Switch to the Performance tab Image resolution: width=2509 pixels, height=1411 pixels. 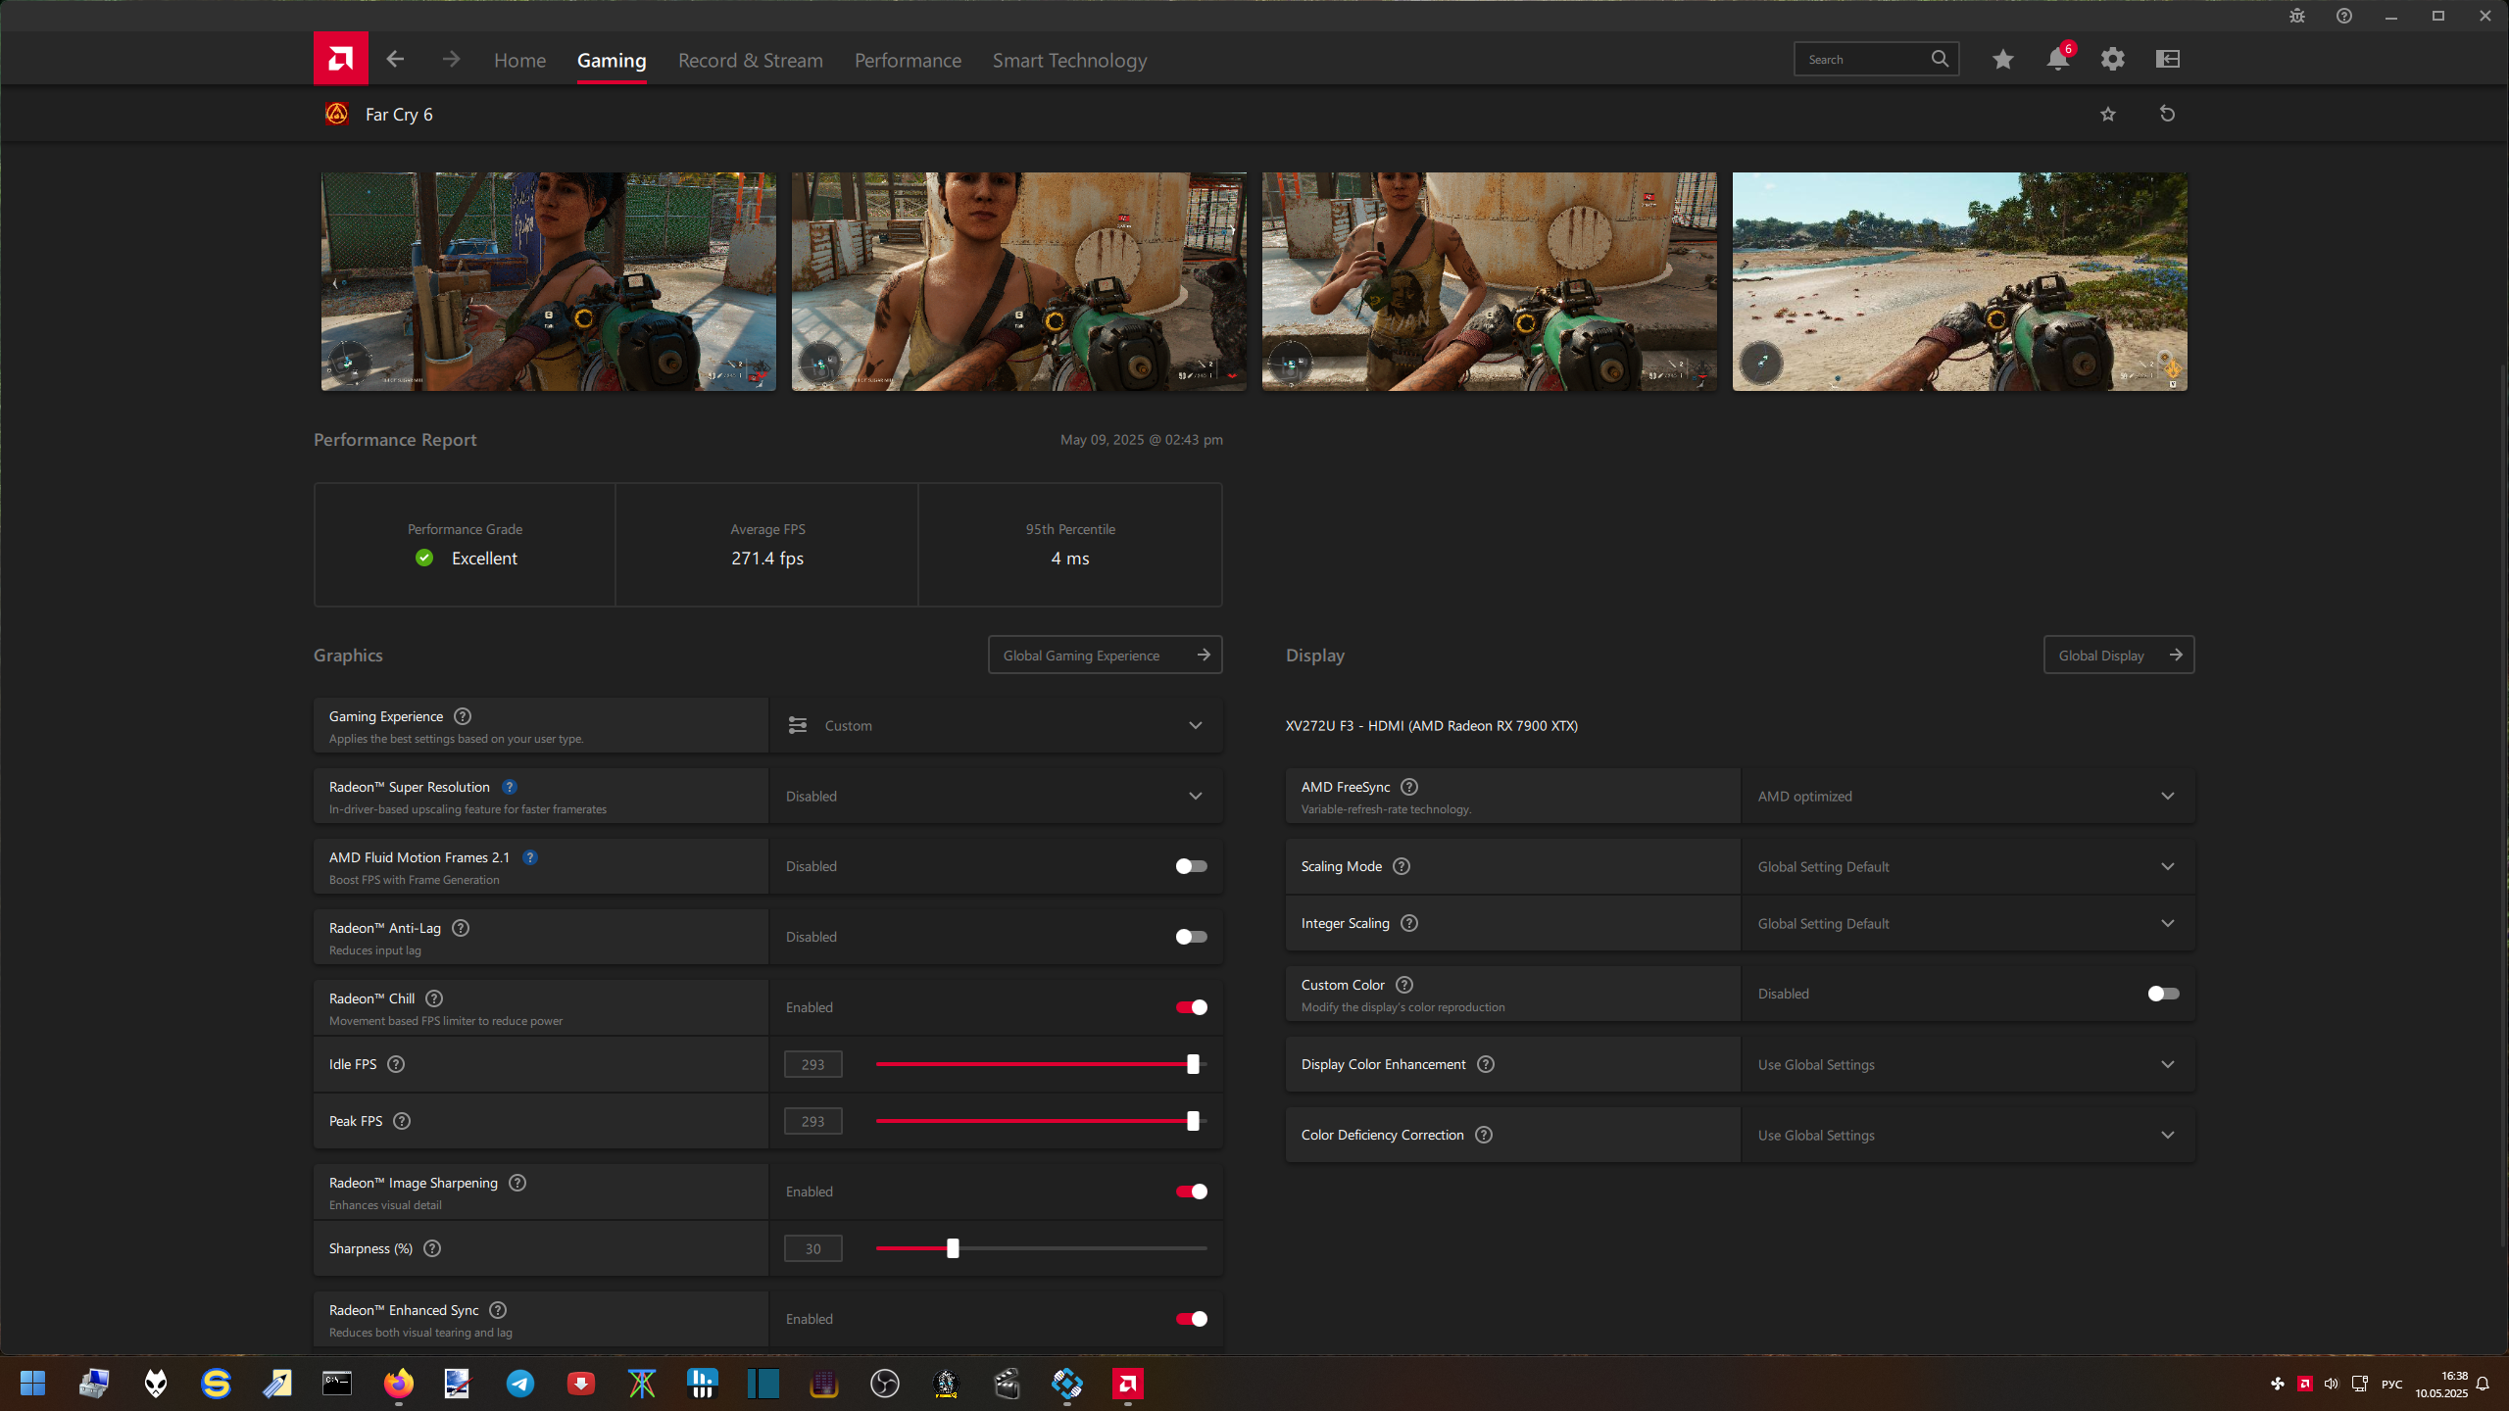(908, 61)
